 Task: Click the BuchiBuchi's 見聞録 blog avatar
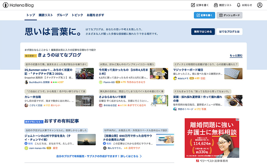click(26, 82)
